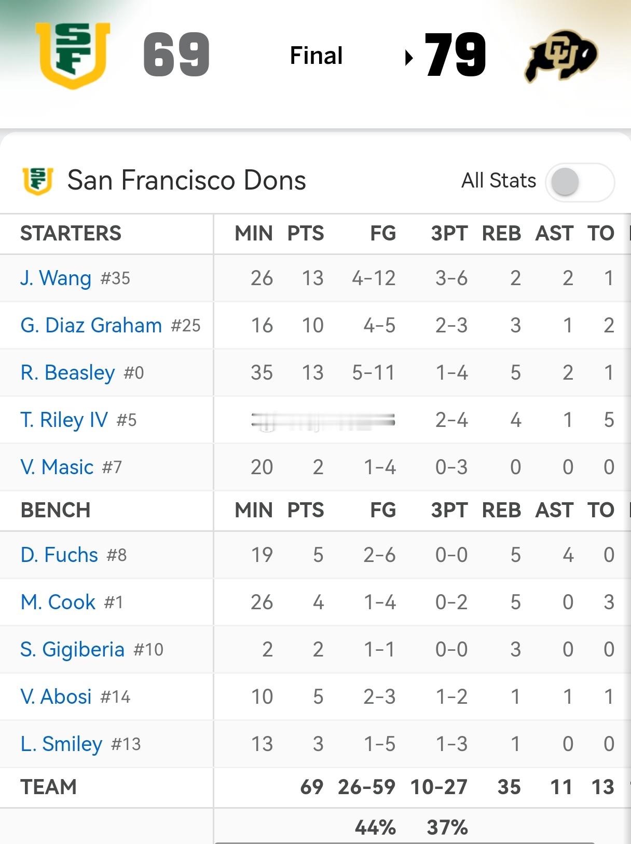Screen dimensions: 631x844
Task: Tap V. Masic player name
Action: click(x=57, y=467)
